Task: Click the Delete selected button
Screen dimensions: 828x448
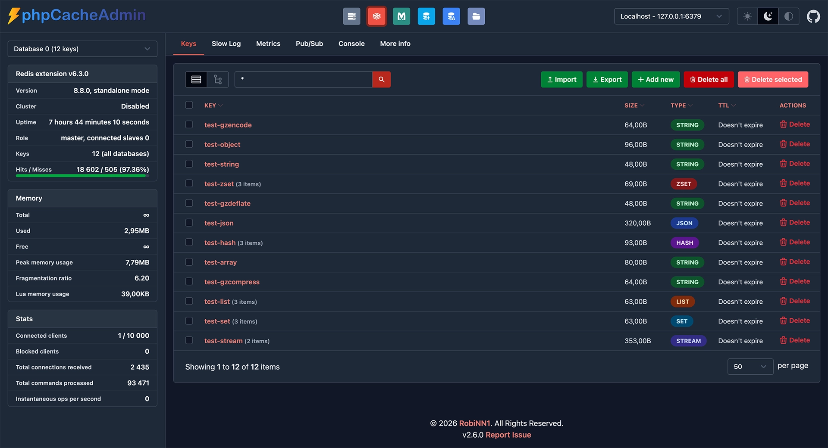Action: coord(773,80)
